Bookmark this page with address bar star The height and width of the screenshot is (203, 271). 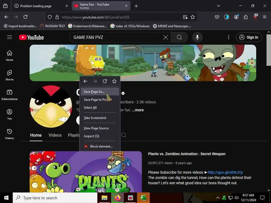[193, 17]
